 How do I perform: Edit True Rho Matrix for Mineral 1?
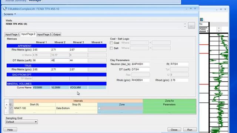pyautogui.click(x=41, y=69)
